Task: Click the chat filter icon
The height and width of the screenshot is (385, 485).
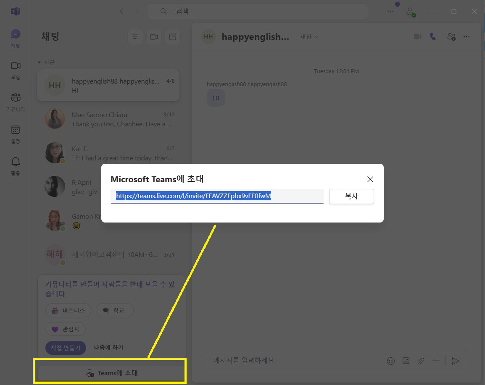Action: point(135,37)
